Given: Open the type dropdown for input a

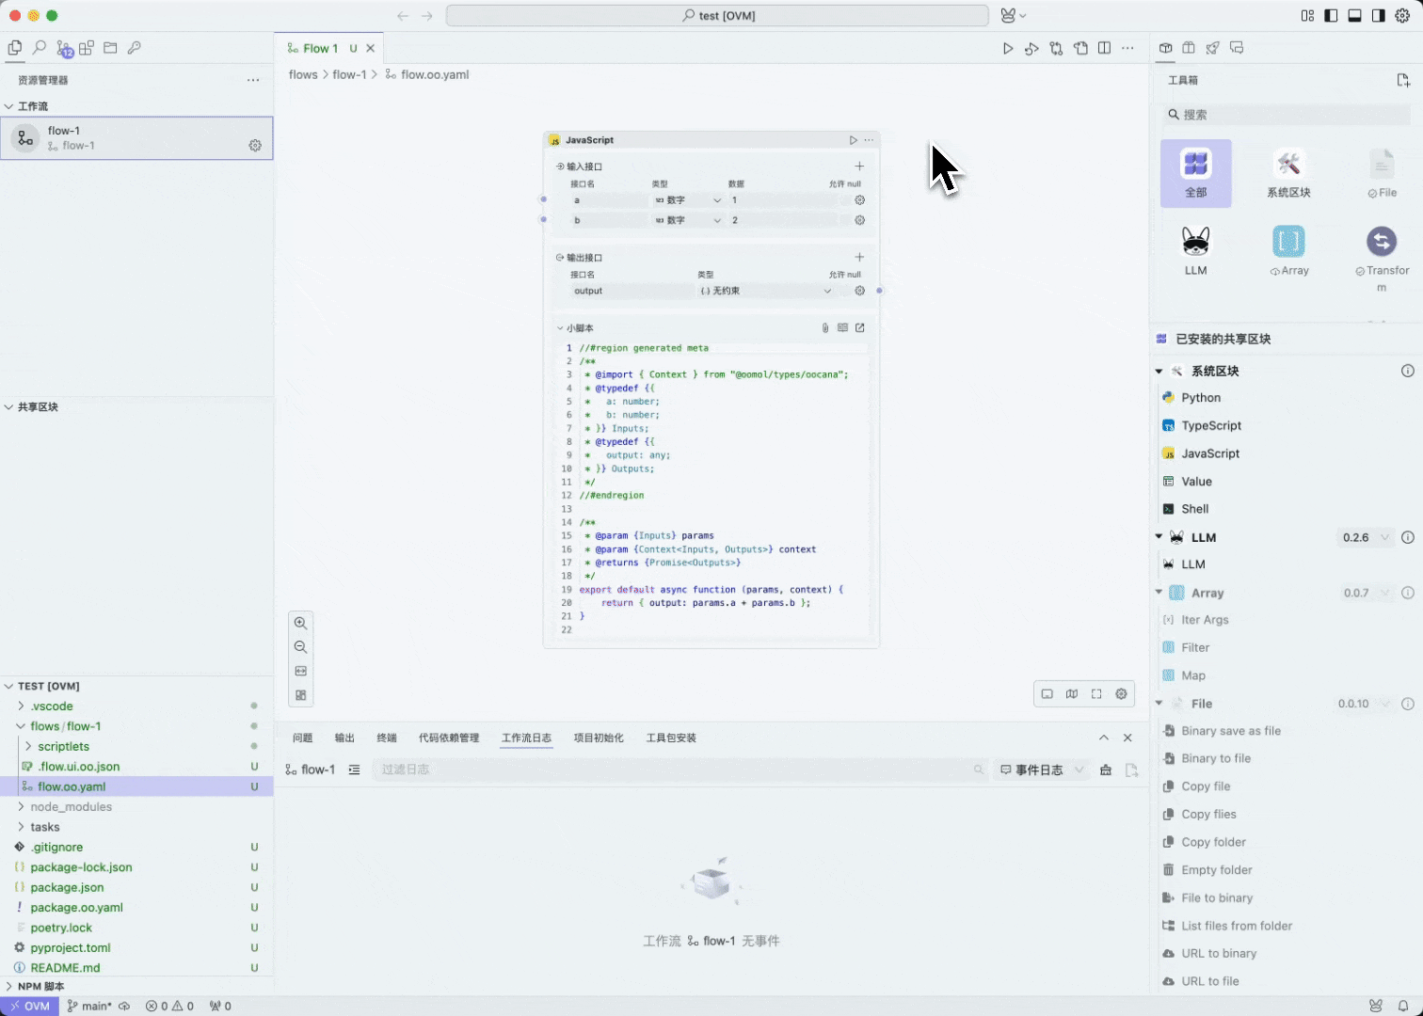Looking at the screenshot, I should pos(689,200).
